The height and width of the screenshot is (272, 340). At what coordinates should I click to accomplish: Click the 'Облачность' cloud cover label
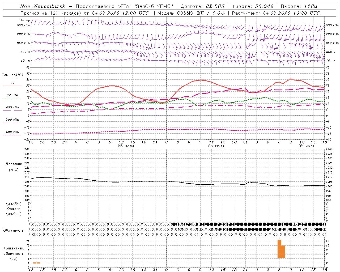click(14, 231)
